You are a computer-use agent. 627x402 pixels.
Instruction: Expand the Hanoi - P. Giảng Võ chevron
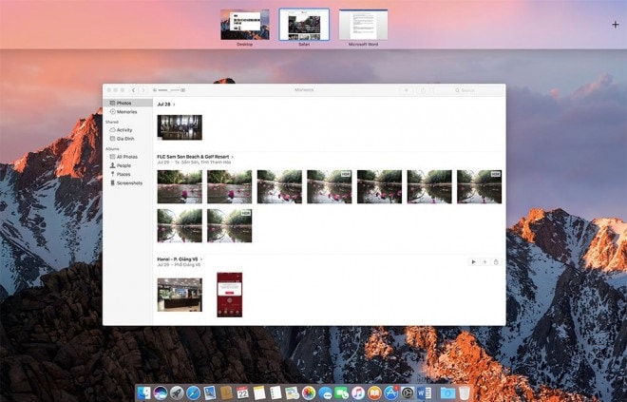(201, 259)
